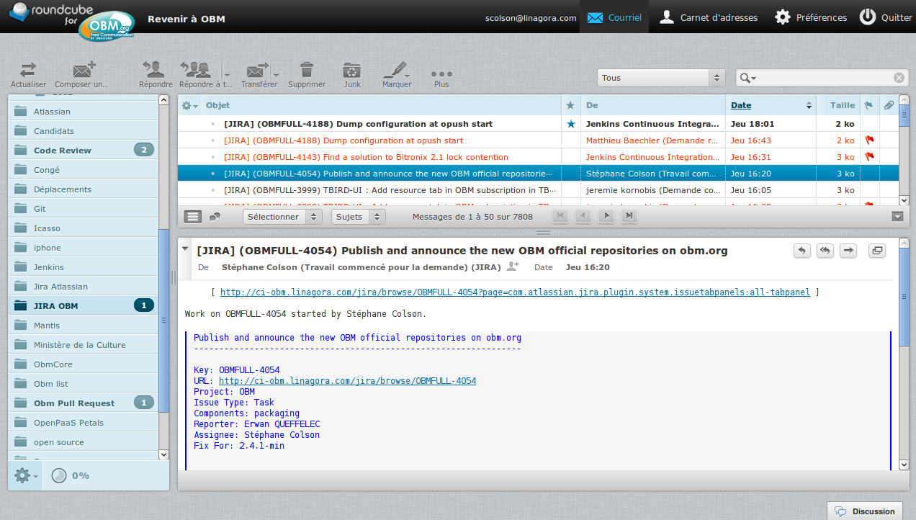
Task: Open the Carnet d'adresses tab
Action: 709,17
